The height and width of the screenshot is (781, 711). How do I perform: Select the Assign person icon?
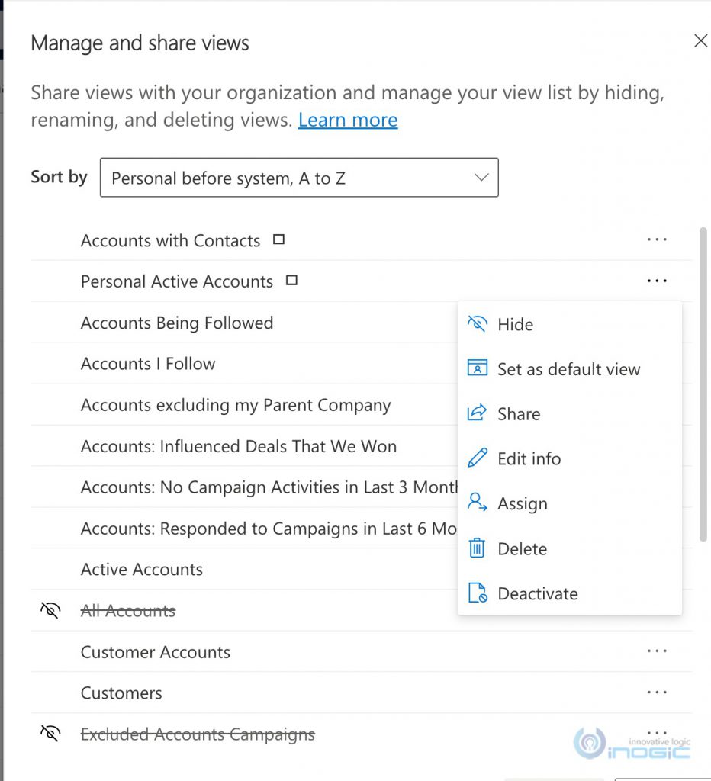[476, 503]
